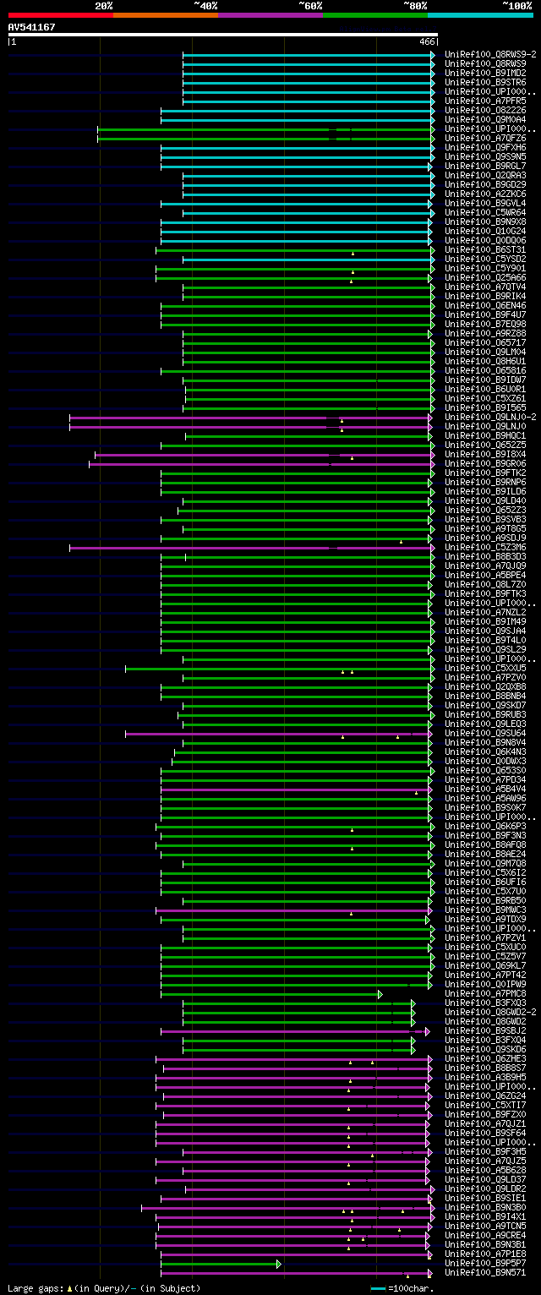This screenshot has height=1295, width=541.
Task: Select label UniRef100_Q69KL7
Action: (485, 965)
